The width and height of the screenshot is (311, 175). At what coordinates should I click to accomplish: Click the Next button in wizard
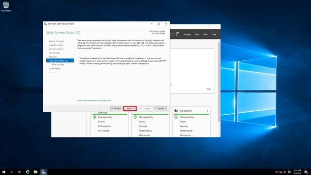point(130,108)
